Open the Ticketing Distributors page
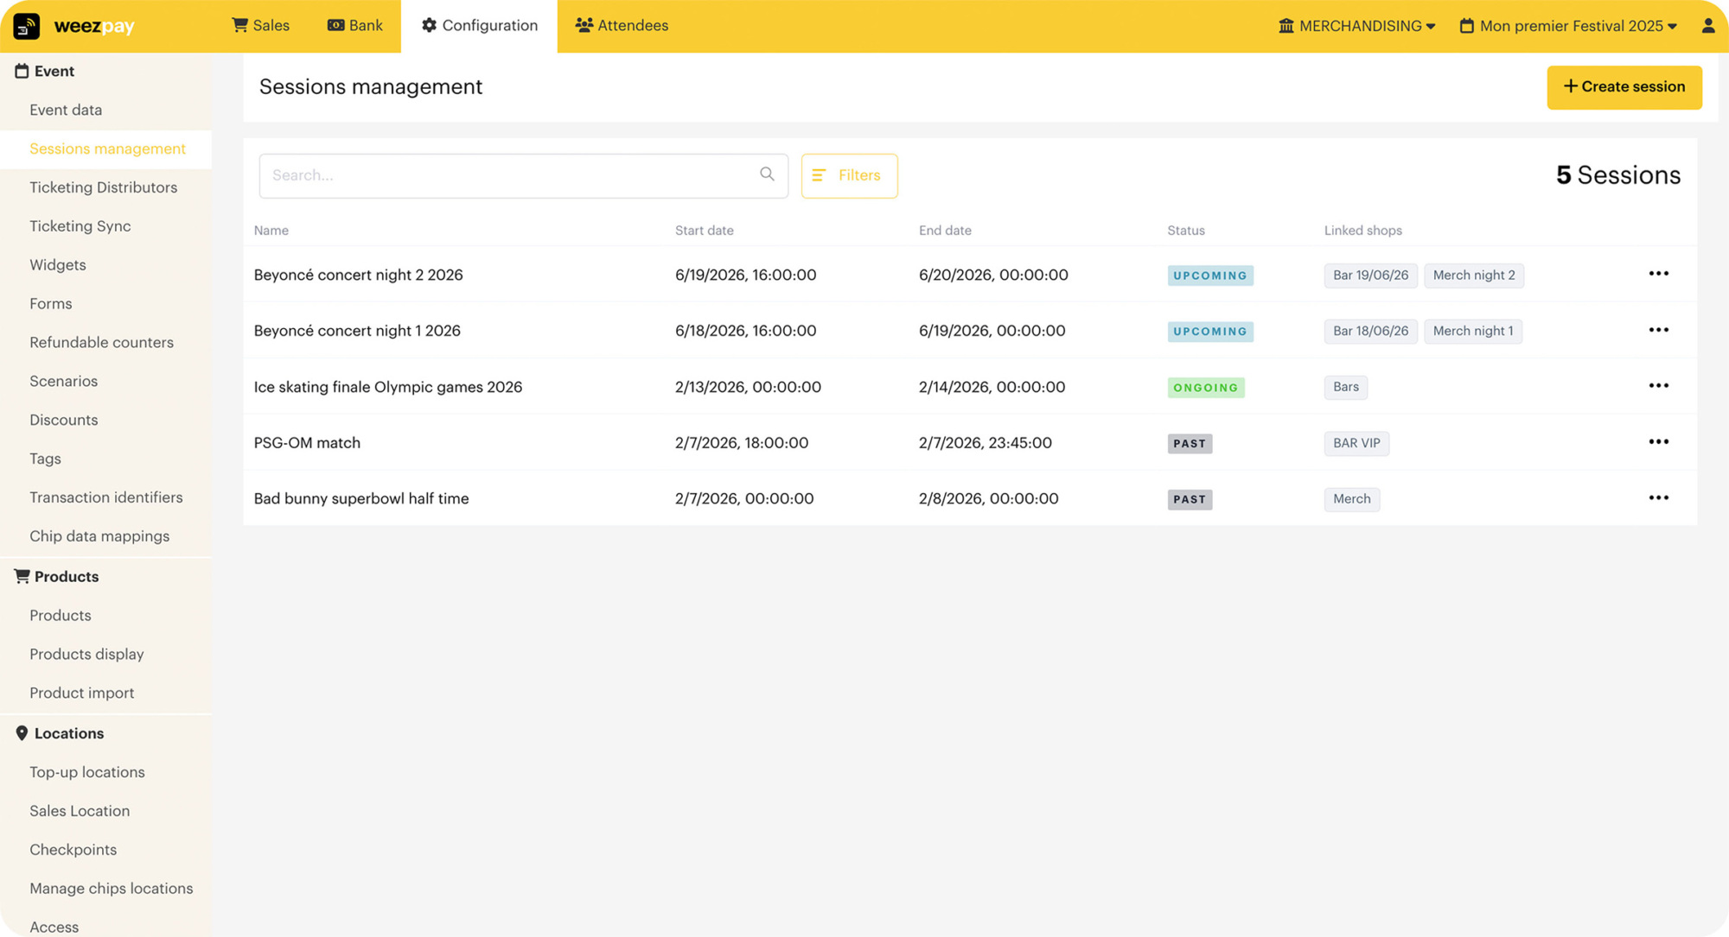 pyautogui.click(x=104, y=187)
